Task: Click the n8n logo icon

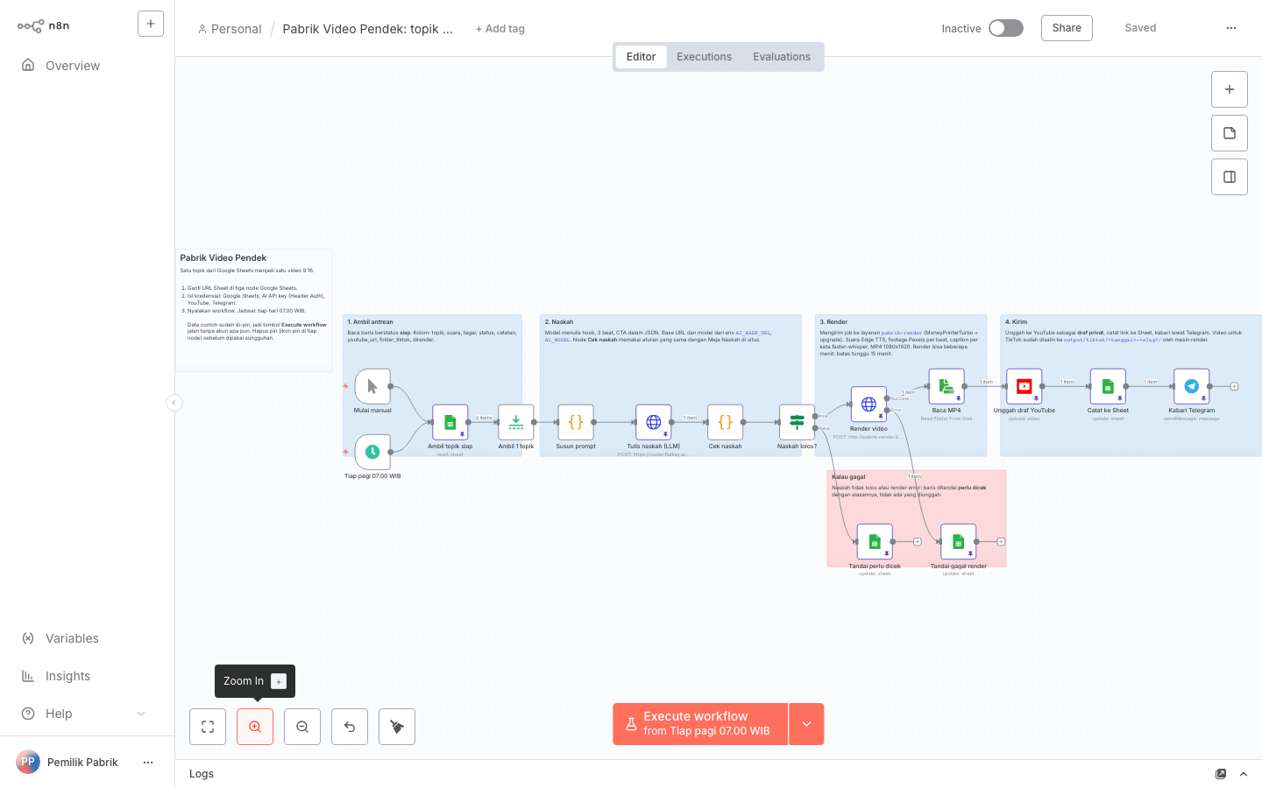Action: pyautogui.click(x=31, y=26)
